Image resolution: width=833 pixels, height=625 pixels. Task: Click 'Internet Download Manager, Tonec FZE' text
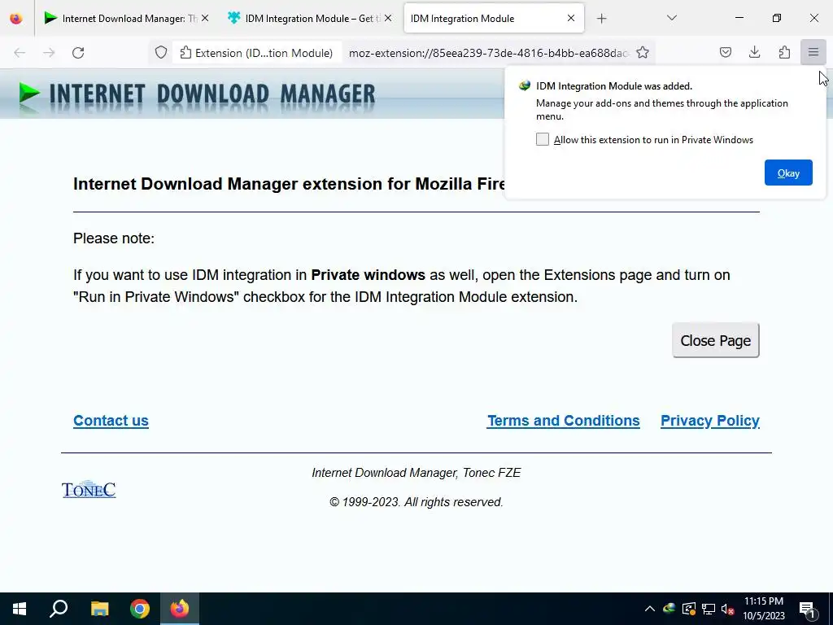tap(416, 473)
